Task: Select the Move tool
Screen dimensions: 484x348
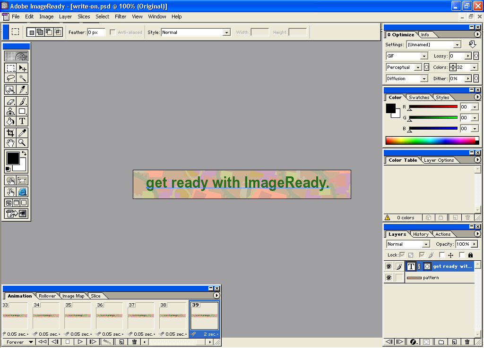Action: pyautogui.click(x=22, y=68)
